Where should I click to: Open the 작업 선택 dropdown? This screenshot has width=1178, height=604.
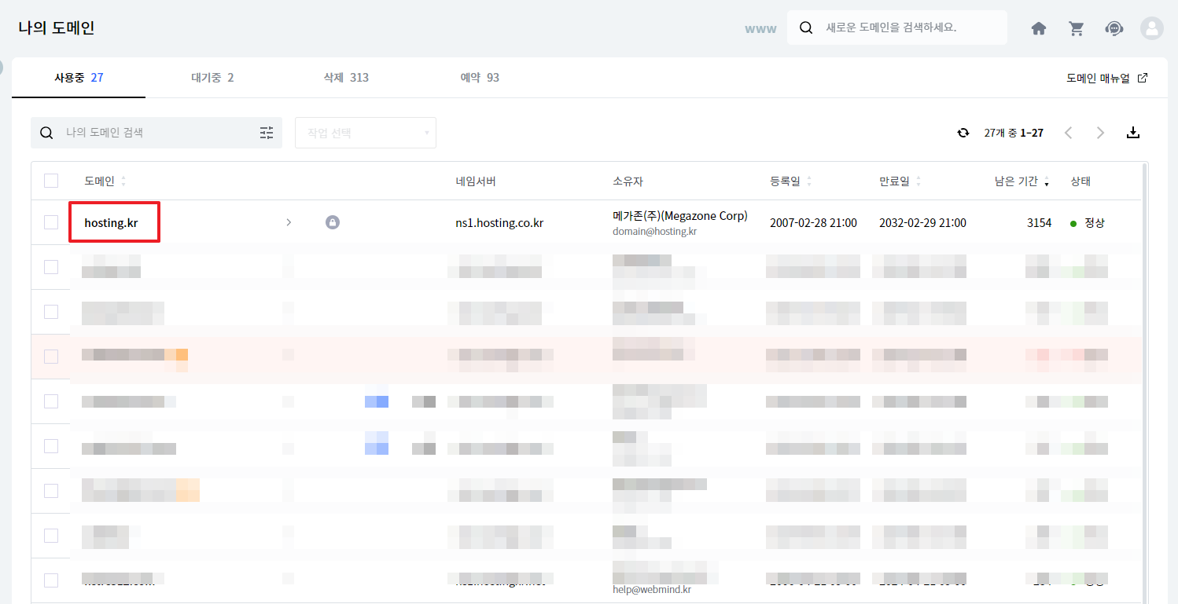pyautogui.click(x=365, y=133)
